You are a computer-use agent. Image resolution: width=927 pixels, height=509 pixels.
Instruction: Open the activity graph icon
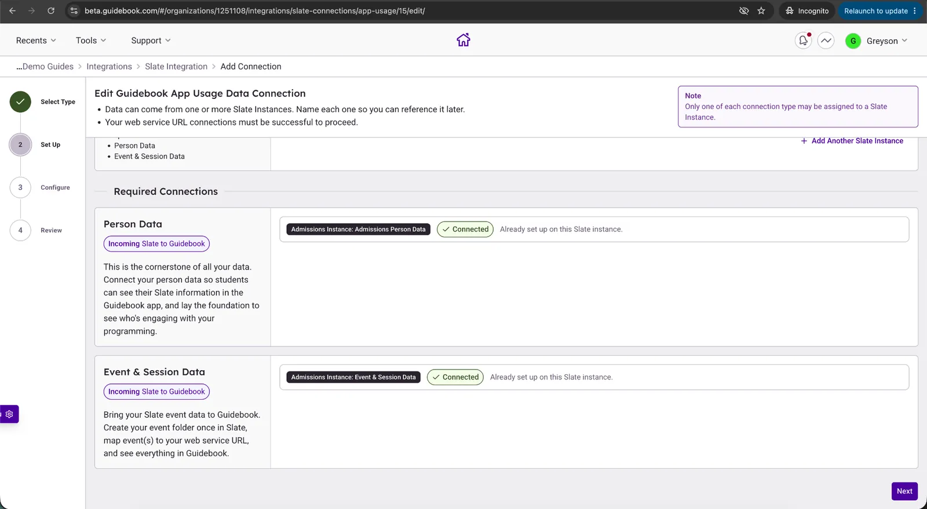click(826, 40)
